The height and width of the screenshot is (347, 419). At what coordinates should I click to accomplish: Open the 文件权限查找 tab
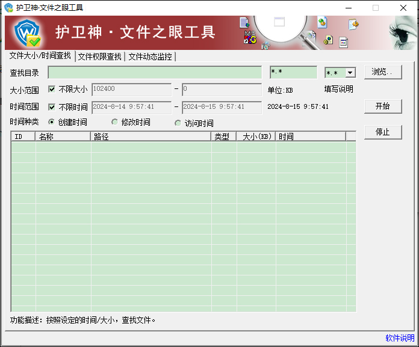point(100,57)
